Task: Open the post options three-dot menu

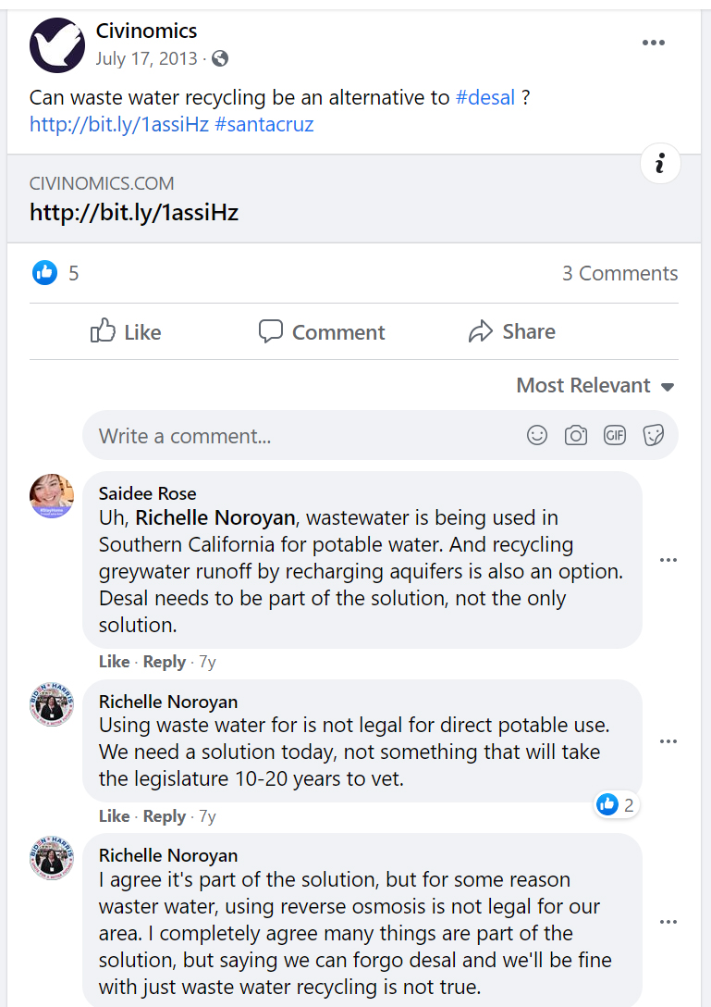Action: (654, 44)
